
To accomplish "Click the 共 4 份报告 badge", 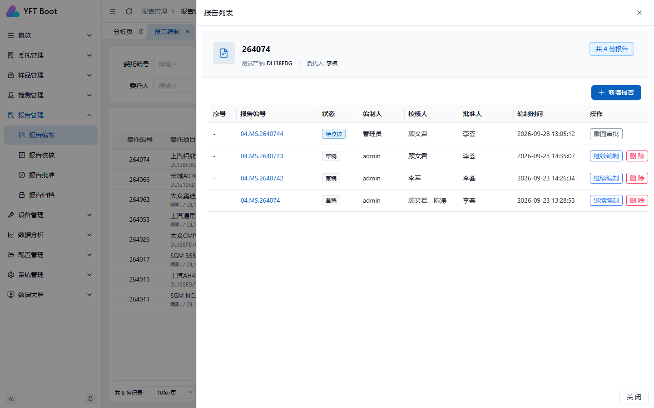I will [x=612, y=49].
